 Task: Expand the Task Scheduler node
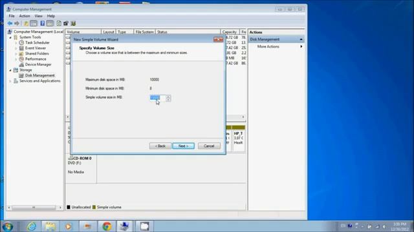tap(16, 43)
